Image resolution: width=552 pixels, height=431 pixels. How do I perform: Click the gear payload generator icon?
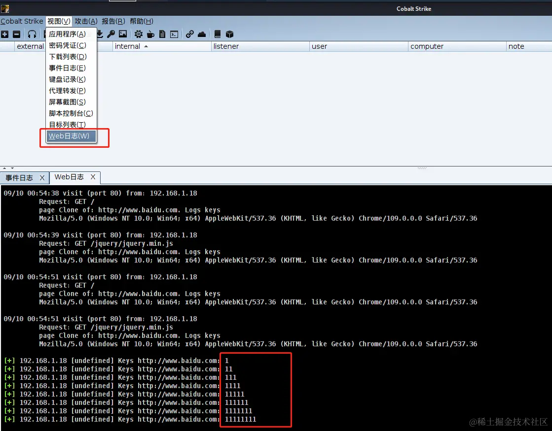[139, 34]
